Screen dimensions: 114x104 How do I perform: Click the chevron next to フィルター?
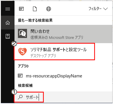coord(105,9)
